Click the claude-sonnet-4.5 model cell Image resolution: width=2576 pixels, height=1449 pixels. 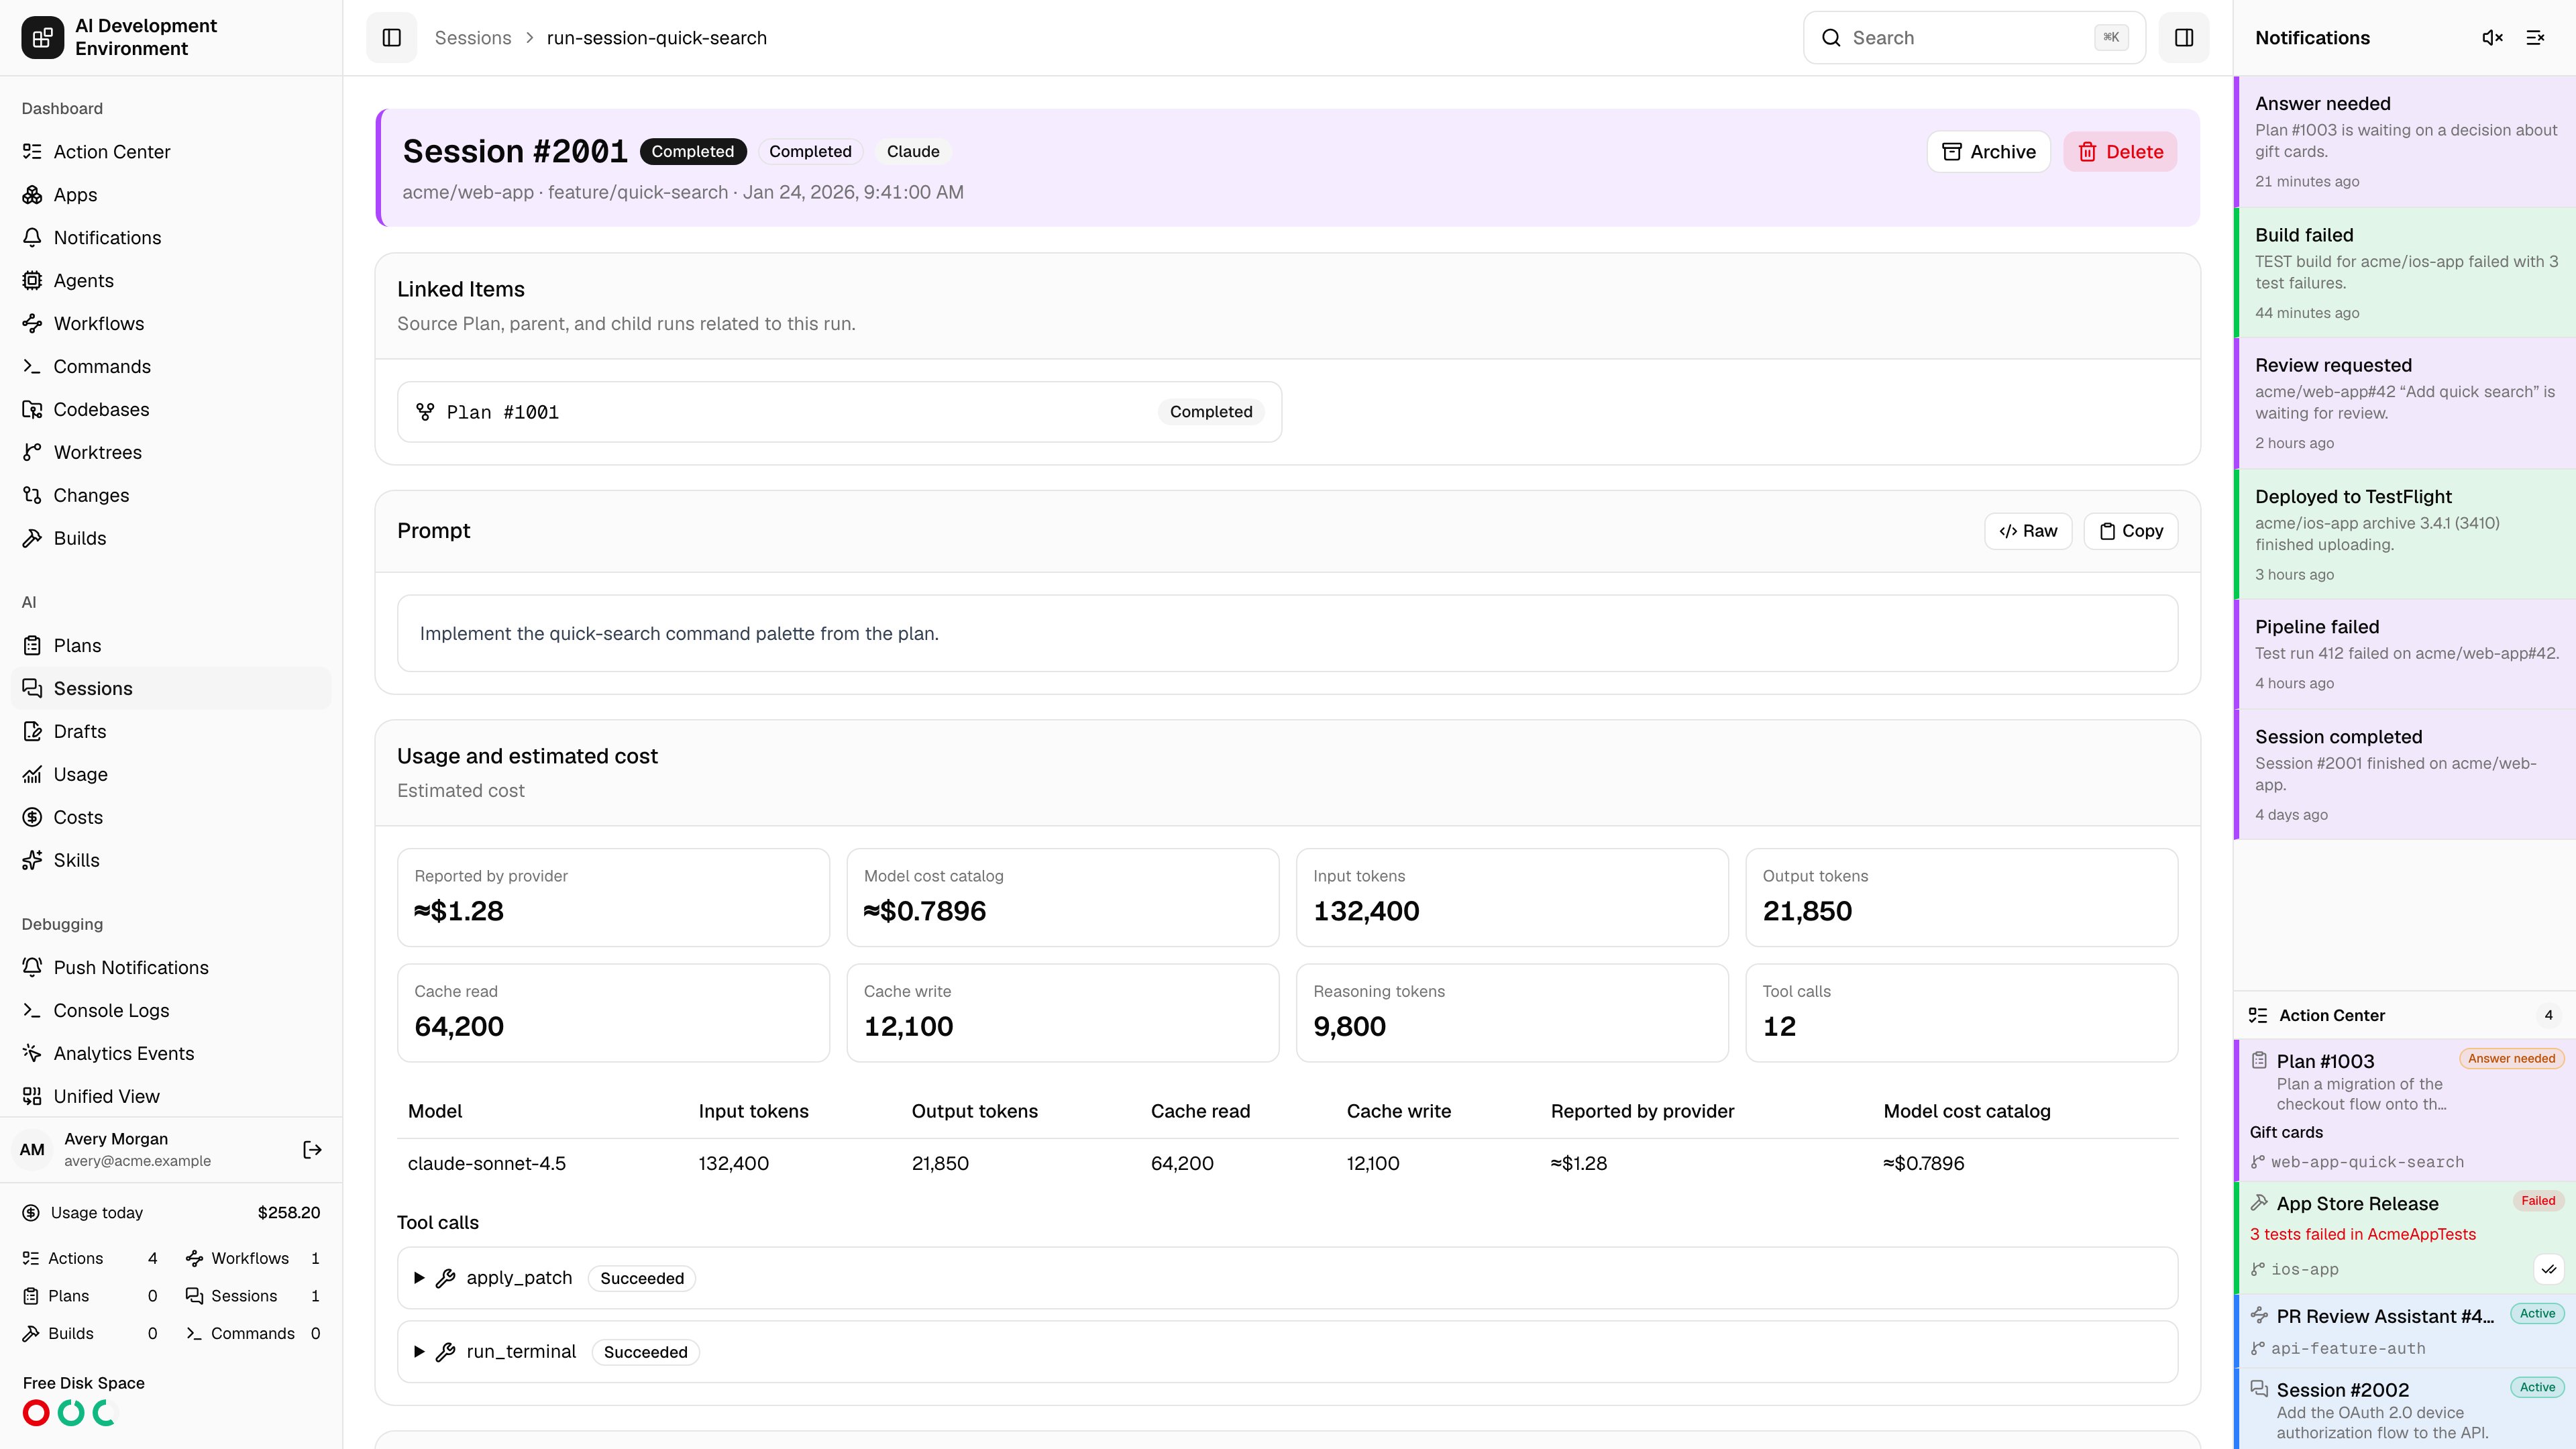487,1164
